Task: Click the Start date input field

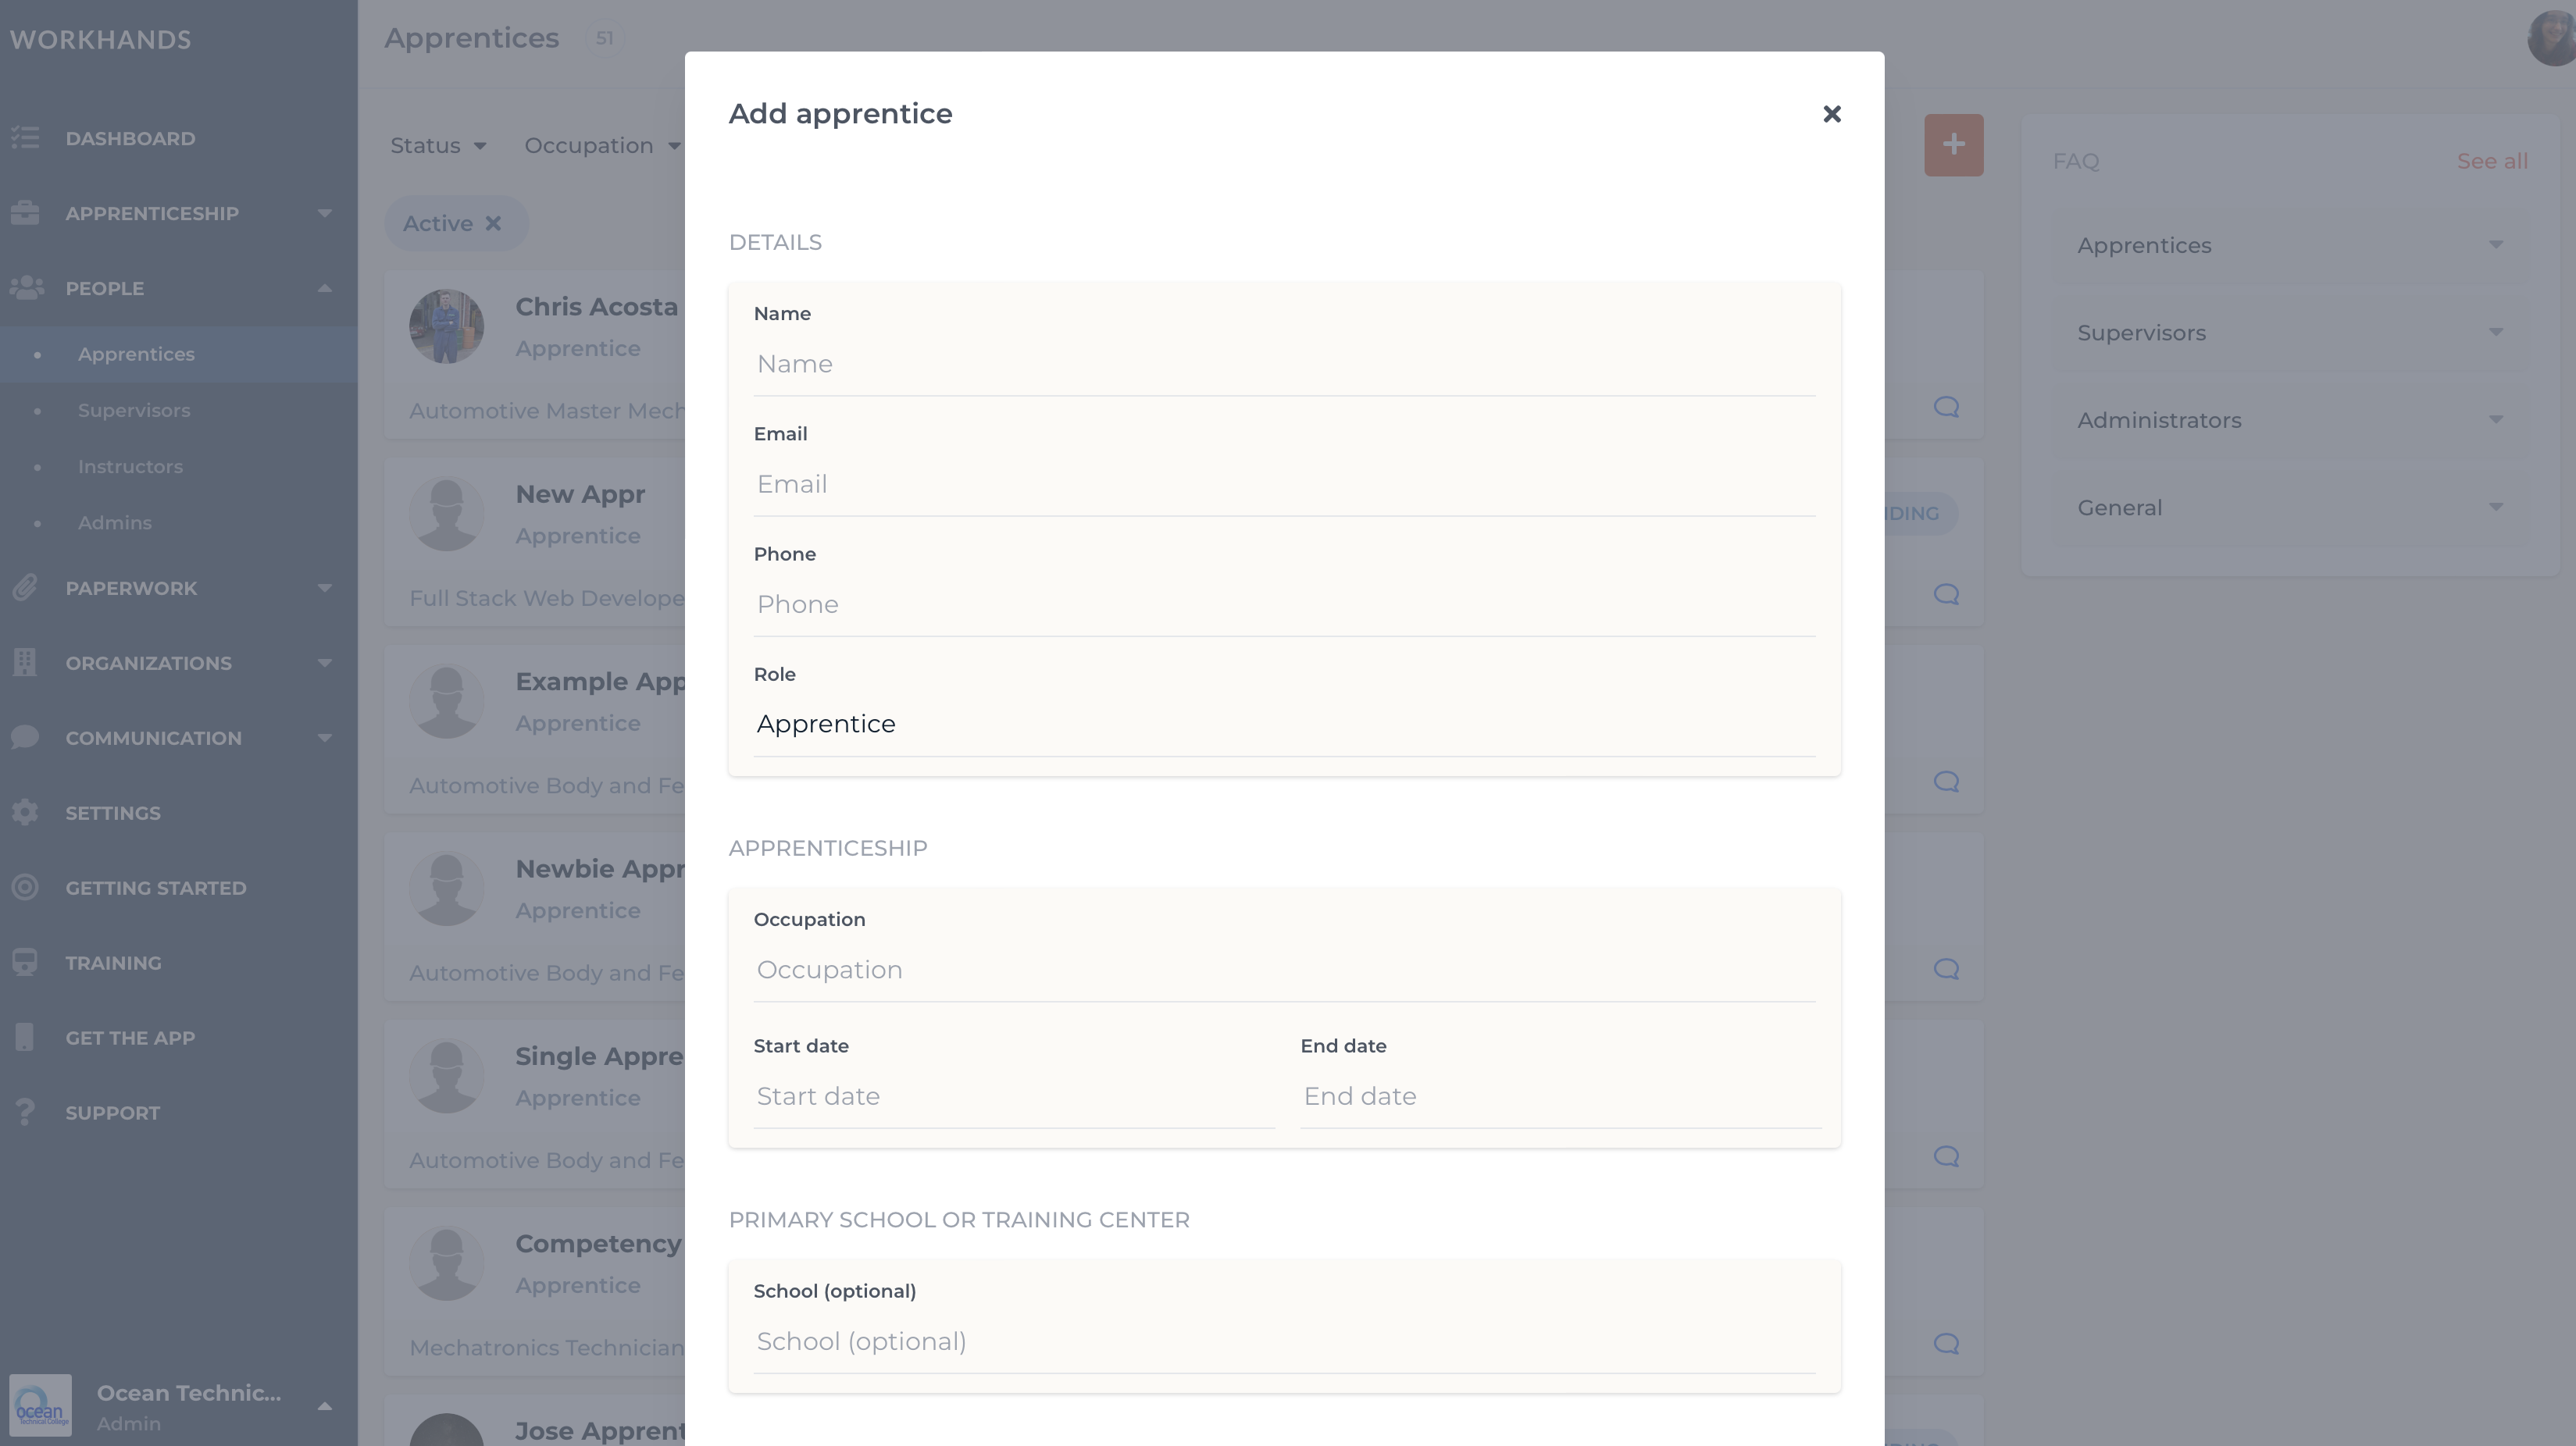Action: tap(1013, 1096)
